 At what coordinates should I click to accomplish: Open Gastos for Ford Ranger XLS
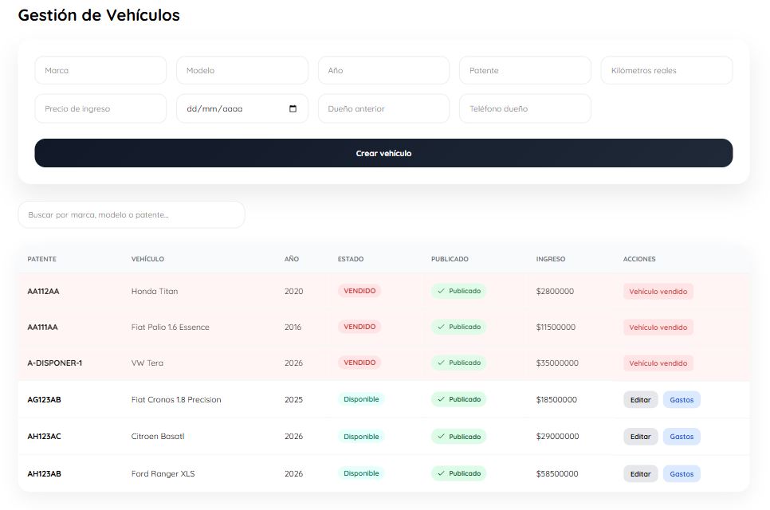coord(682,473)
